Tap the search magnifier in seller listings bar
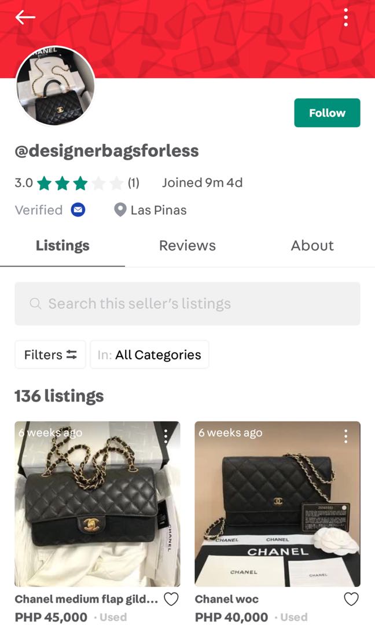The height and width of the screenshot is (625, 375). tap(35, 303)
